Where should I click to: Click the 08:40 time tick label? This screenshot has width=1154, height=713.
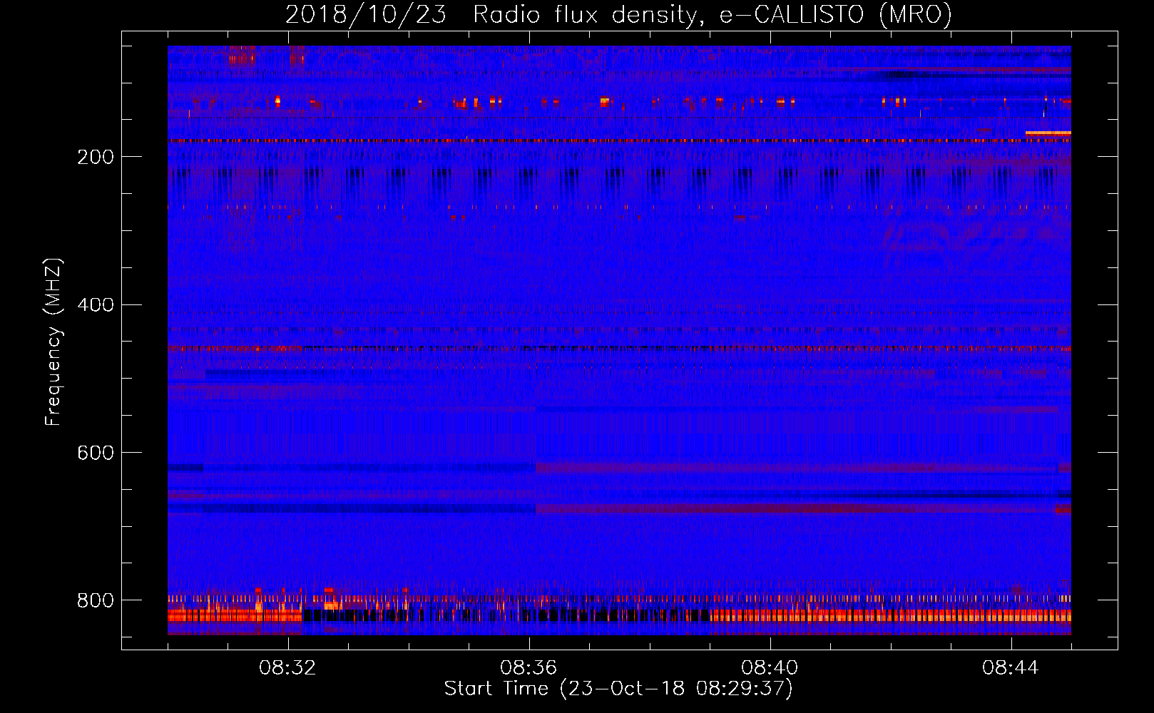[770, 668]
